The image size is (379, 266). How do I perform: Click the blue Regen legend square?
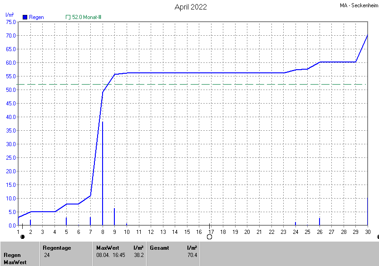pos(25,17)
